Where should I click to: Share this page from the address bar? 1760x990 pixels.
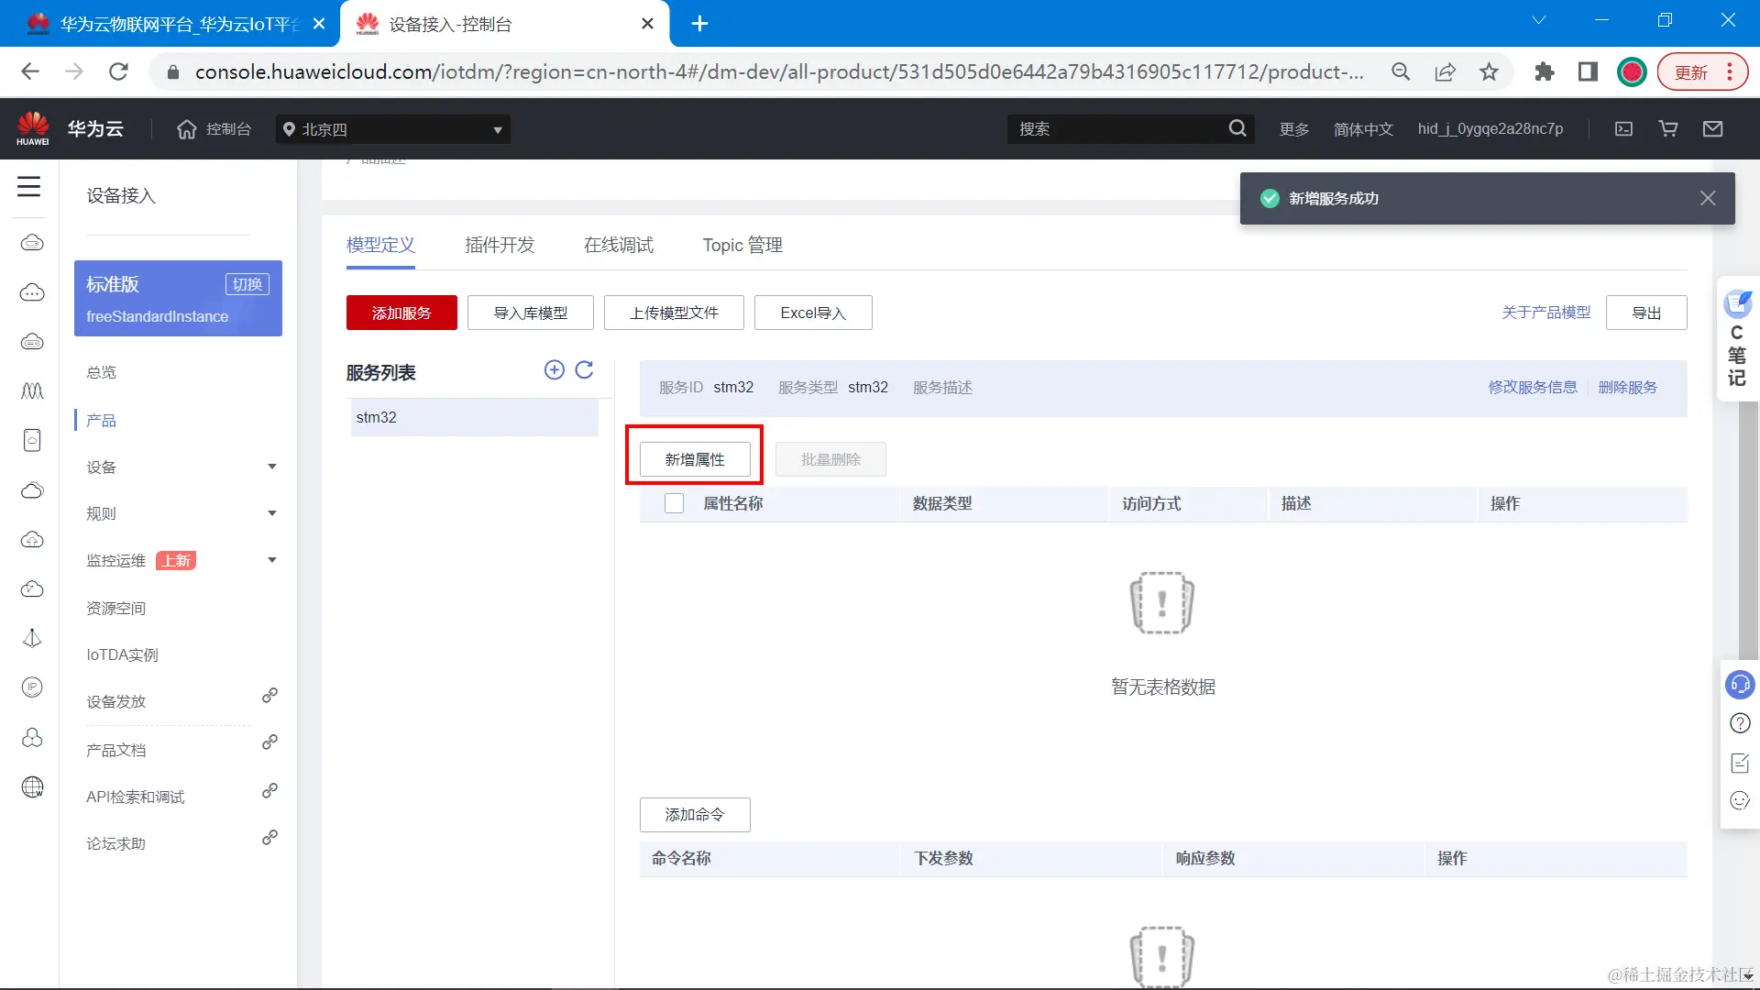(x=1445, y=71)
